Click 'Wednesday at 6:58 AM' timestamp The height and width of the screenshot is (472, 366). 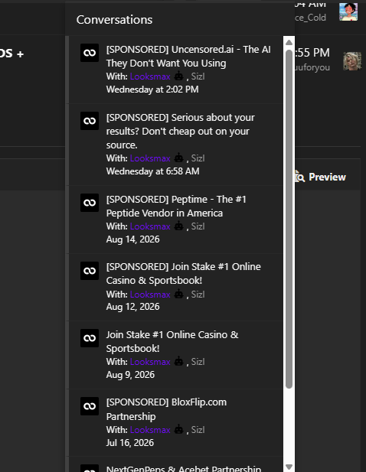pos(152,171)
